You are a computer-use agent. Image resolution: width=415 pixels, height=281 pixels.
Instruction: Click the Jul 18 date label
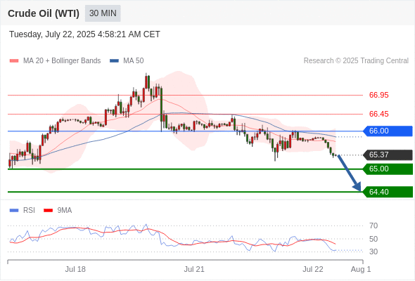coord(75,269)
